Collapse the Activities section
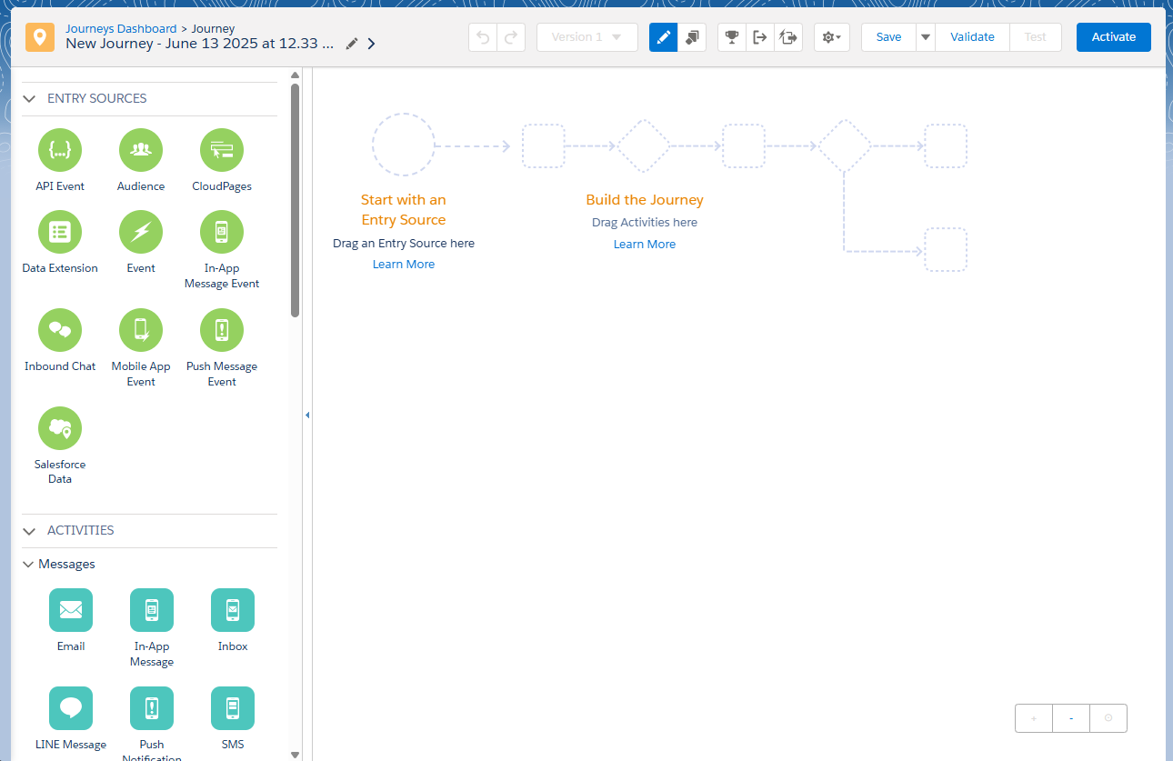Viewport: 1173px width, 761px height. tap(30, 530)
